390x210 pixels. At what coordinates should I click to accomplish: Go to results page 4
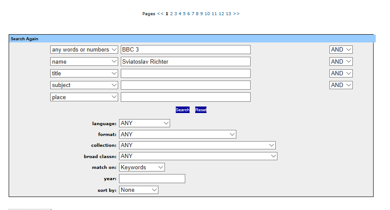[x=180, y=14]
